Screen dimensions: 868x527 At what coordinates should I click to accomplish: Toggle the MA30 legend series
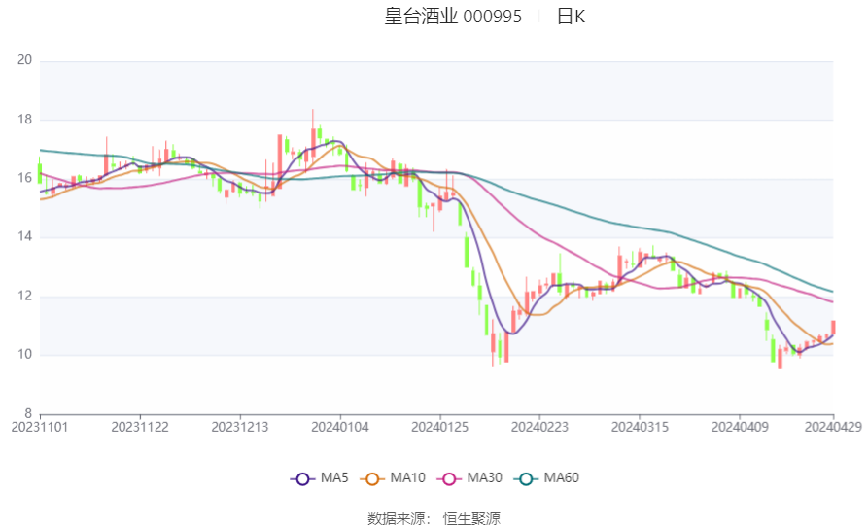click(x=469, y=478)
